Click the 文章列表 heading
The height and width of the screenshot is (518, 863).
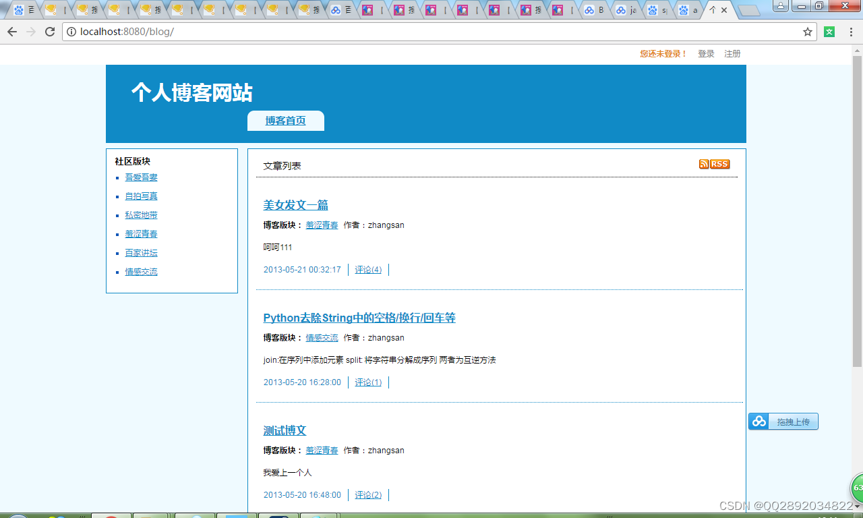pyautogui.click(x=282, y=166)
